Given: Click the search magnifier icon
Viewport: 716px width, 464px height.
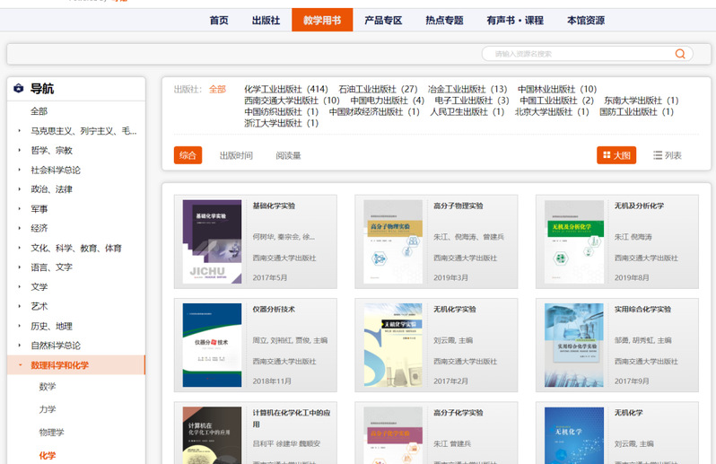Looking at the screenshot, I should (680, 54).
